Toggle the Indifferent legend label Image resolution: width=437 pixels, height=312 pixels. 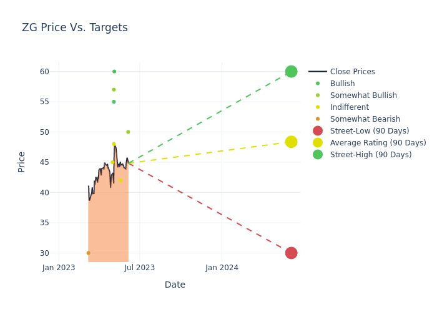(349, 107)
